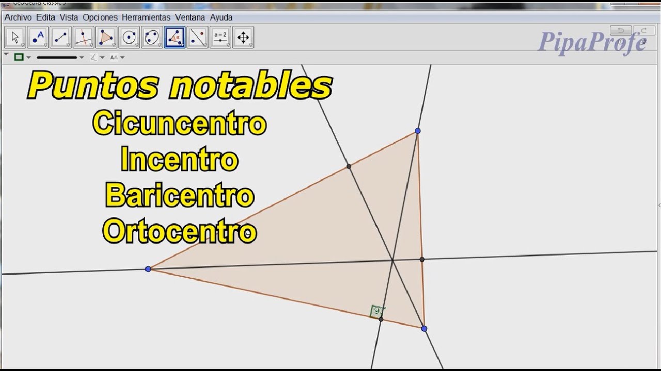This screenshot has width=661, height=371.
Task: Select the left blue triangle vertex
Action: (148, 269)
